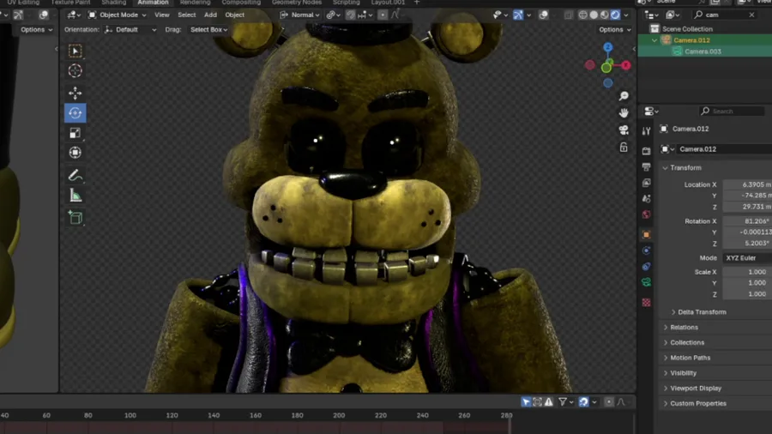The width and height of the screenshot is (772, 434).
Task: Select Camera.003 in the outliner
Action: [x=703, y=51]
